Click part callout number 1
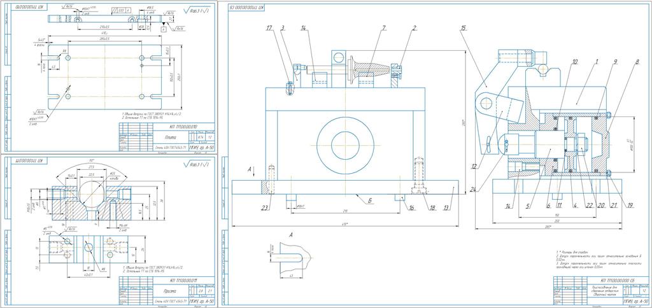The height and width of the screenshot is (308, 652). click(x=596, y=62)
